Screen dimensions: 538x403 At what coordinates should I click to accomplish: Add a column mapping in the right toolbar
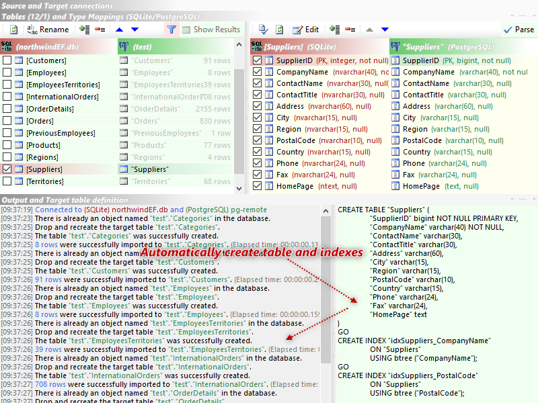(334, 30)
